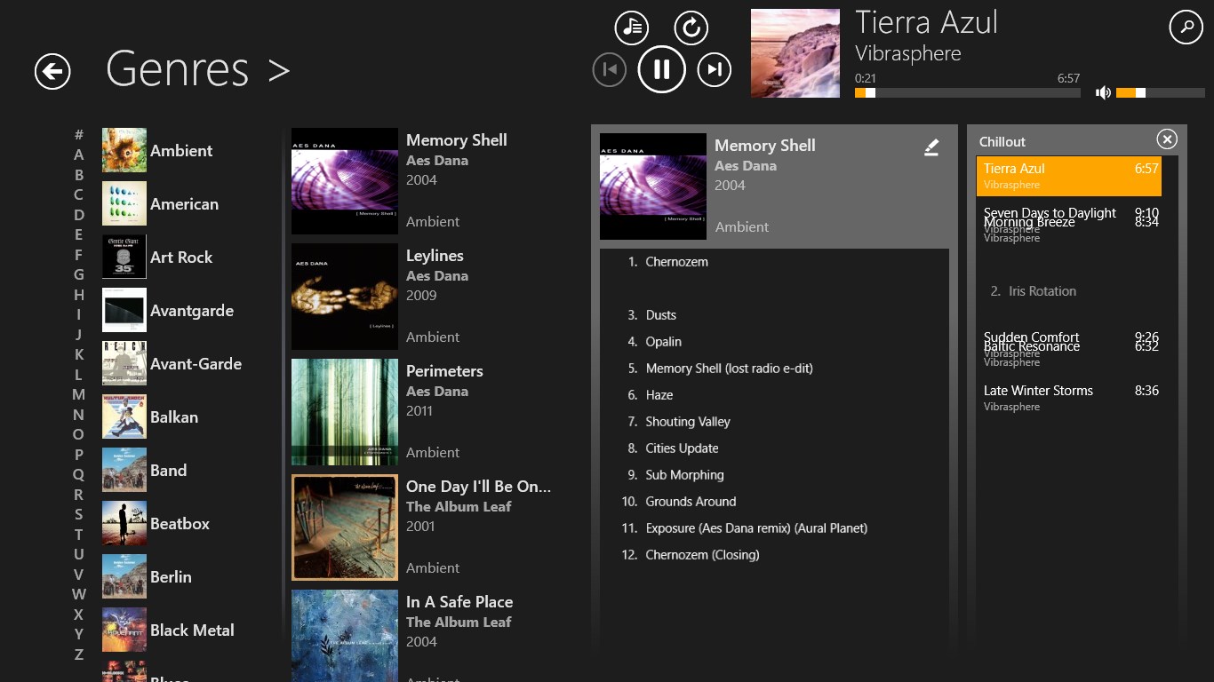Image resolution: width=1214 pixels, height=682 pixels.
Task: Skip to the next track
Action: point(714,69)
